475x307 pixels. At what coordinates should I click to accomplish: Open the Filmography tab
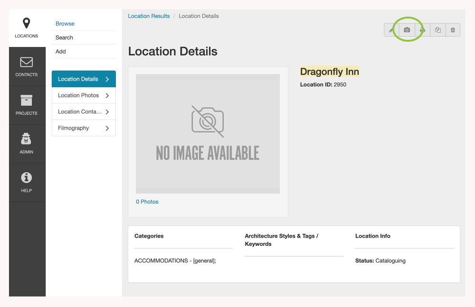pyautogui.click(x=84, y=128)
